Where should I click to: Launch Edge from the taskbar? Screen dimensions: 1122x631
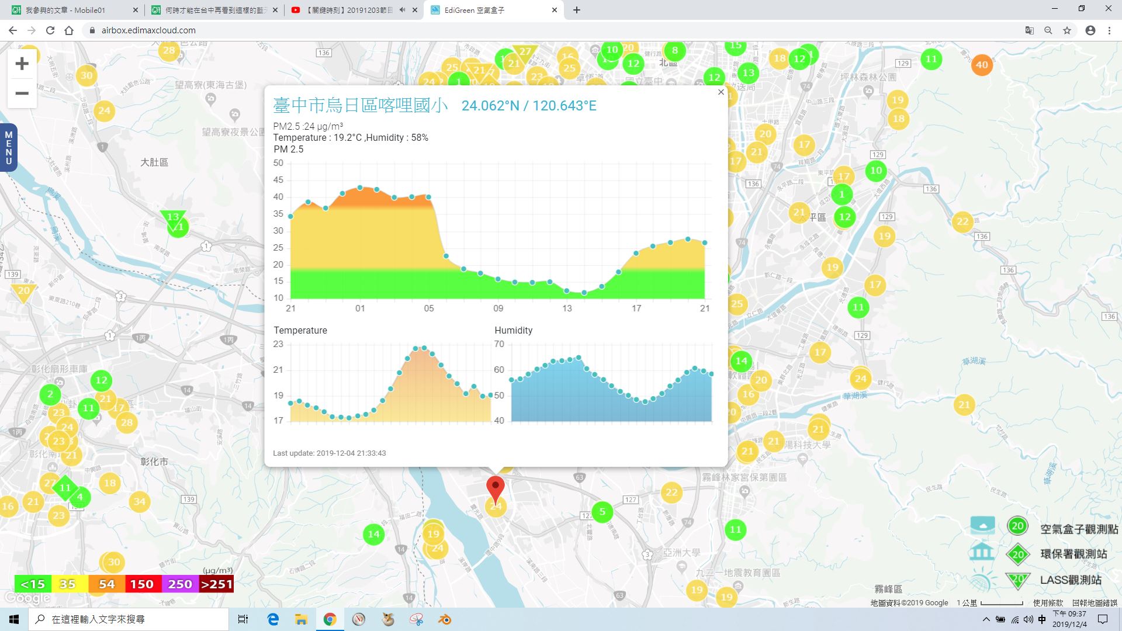coord(273,619)
